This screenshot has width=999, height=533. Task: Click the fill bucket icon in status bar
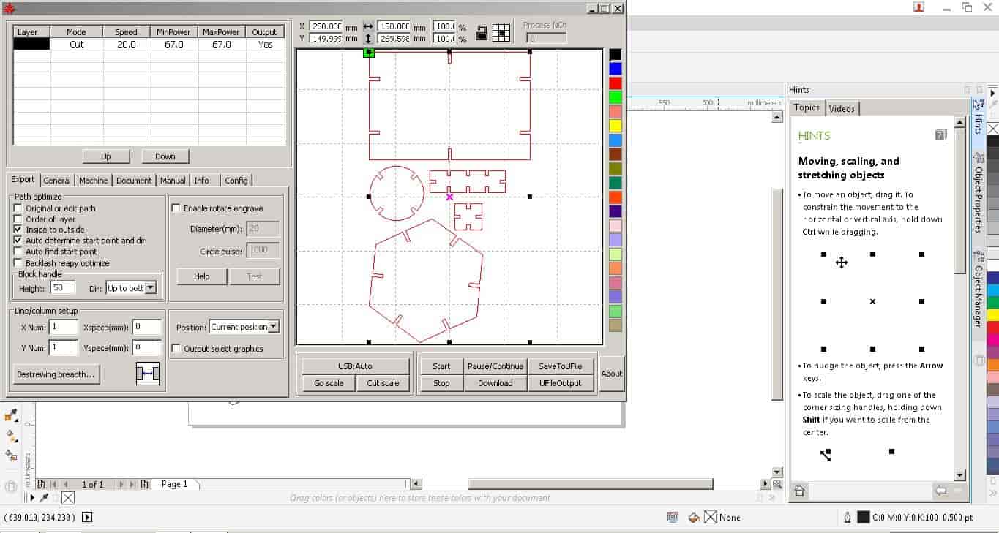coord(694,517)
